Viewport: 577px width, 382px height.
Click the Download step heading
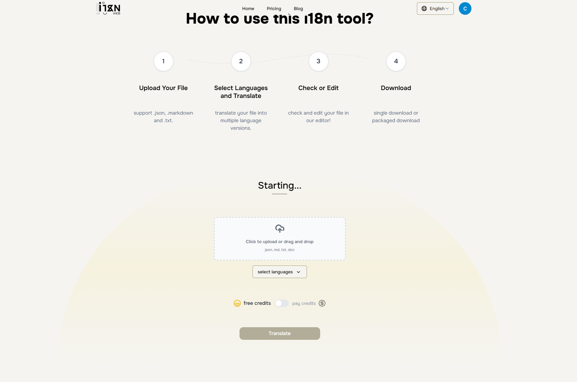(x=396, y=88)
